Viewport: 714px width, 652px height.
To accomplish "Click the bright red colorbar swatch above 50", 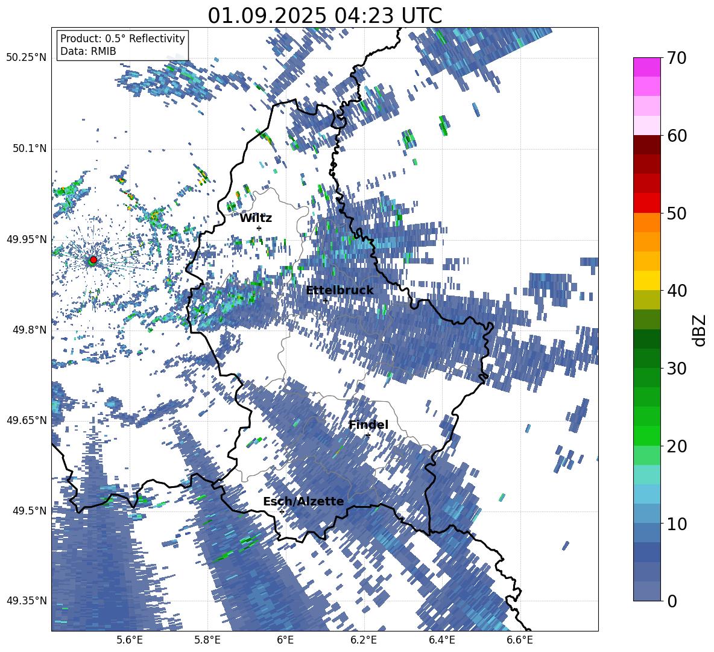I will click(x=646, y=203).
